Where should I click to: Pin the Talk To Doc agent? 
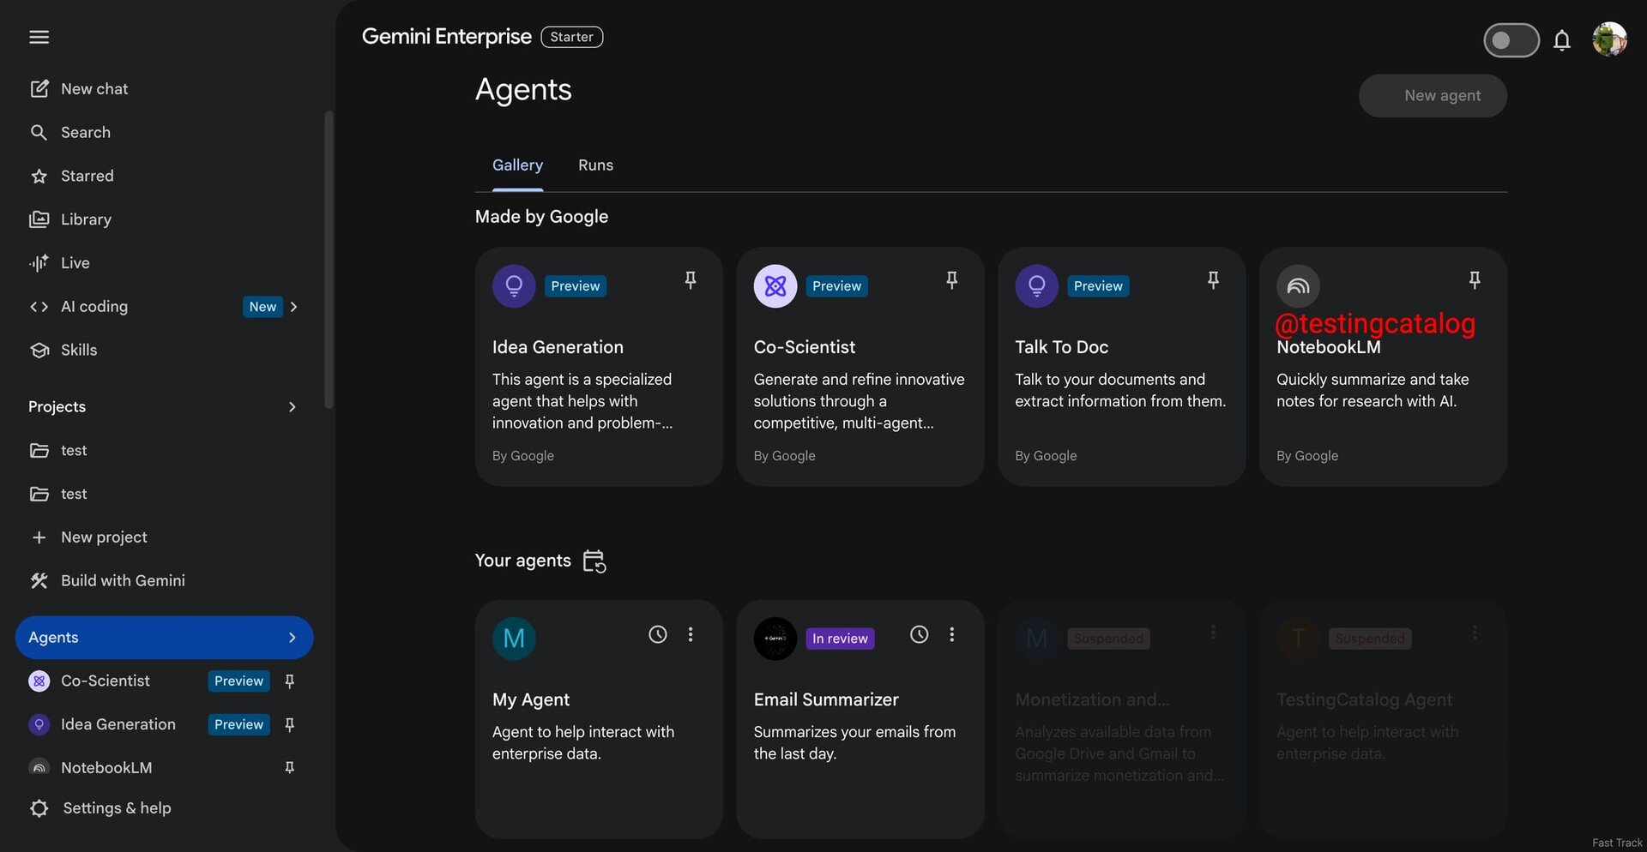pos(1213,279)
